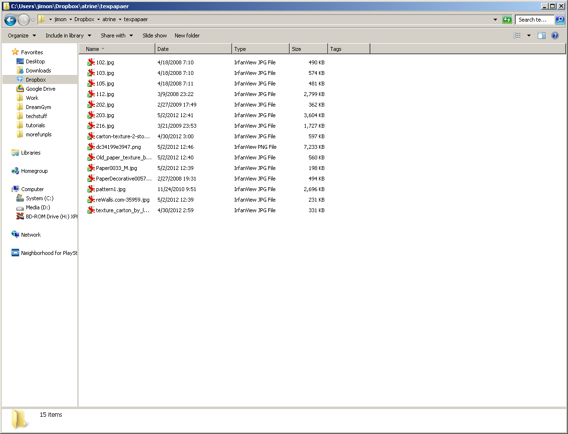Image resolution: width=568 pixels, height=434 pixels.
Task: Click the magnifier search icon
Action: click(560, 20)
